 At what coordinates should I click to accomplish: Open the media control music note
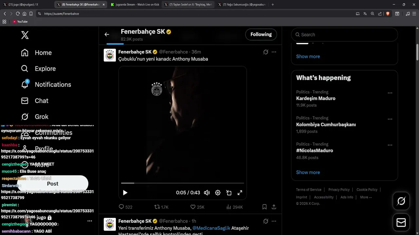tap(408, 14)
